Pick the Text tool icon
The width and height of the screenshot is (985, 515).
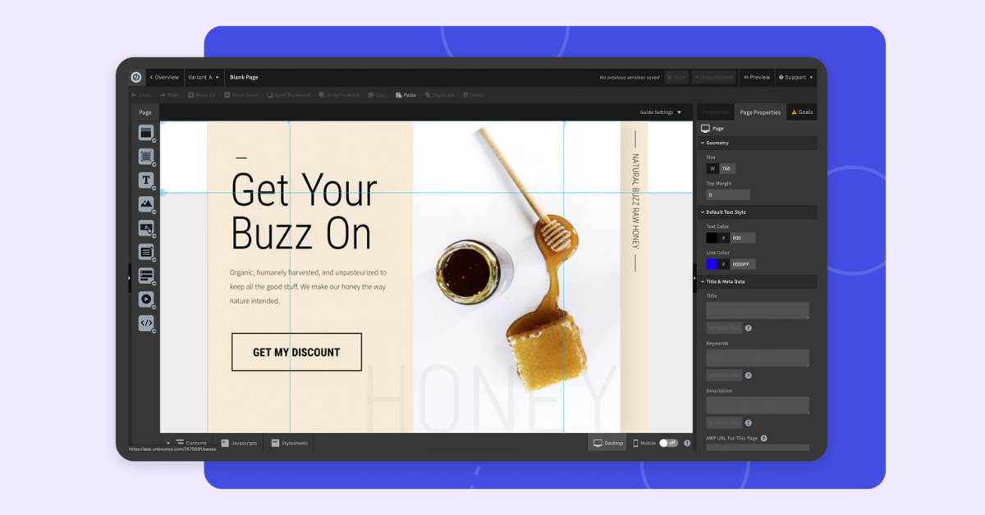(146, 180)
